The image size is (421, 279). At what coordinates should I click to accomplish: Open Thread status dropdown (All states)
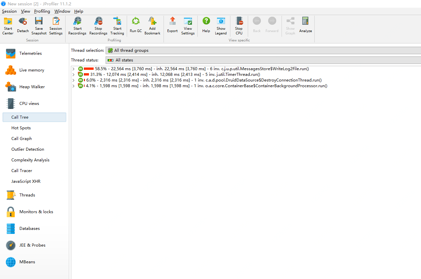263,60
